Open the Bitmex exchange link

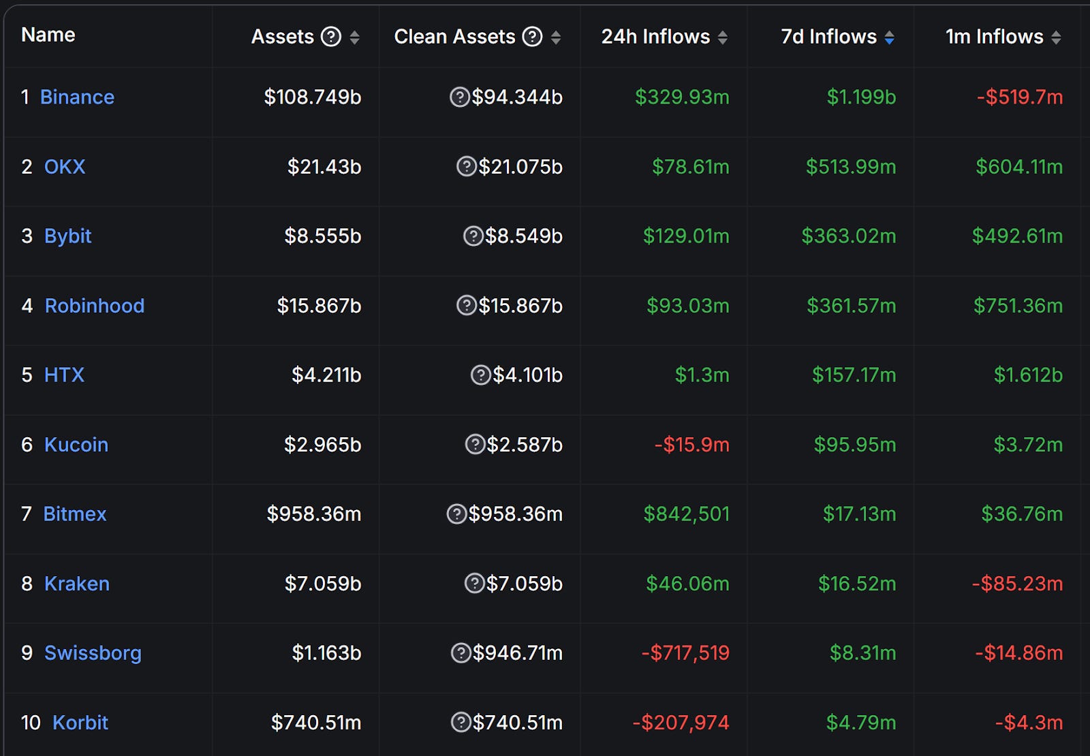pyautogui.click(x=75, y=514)
